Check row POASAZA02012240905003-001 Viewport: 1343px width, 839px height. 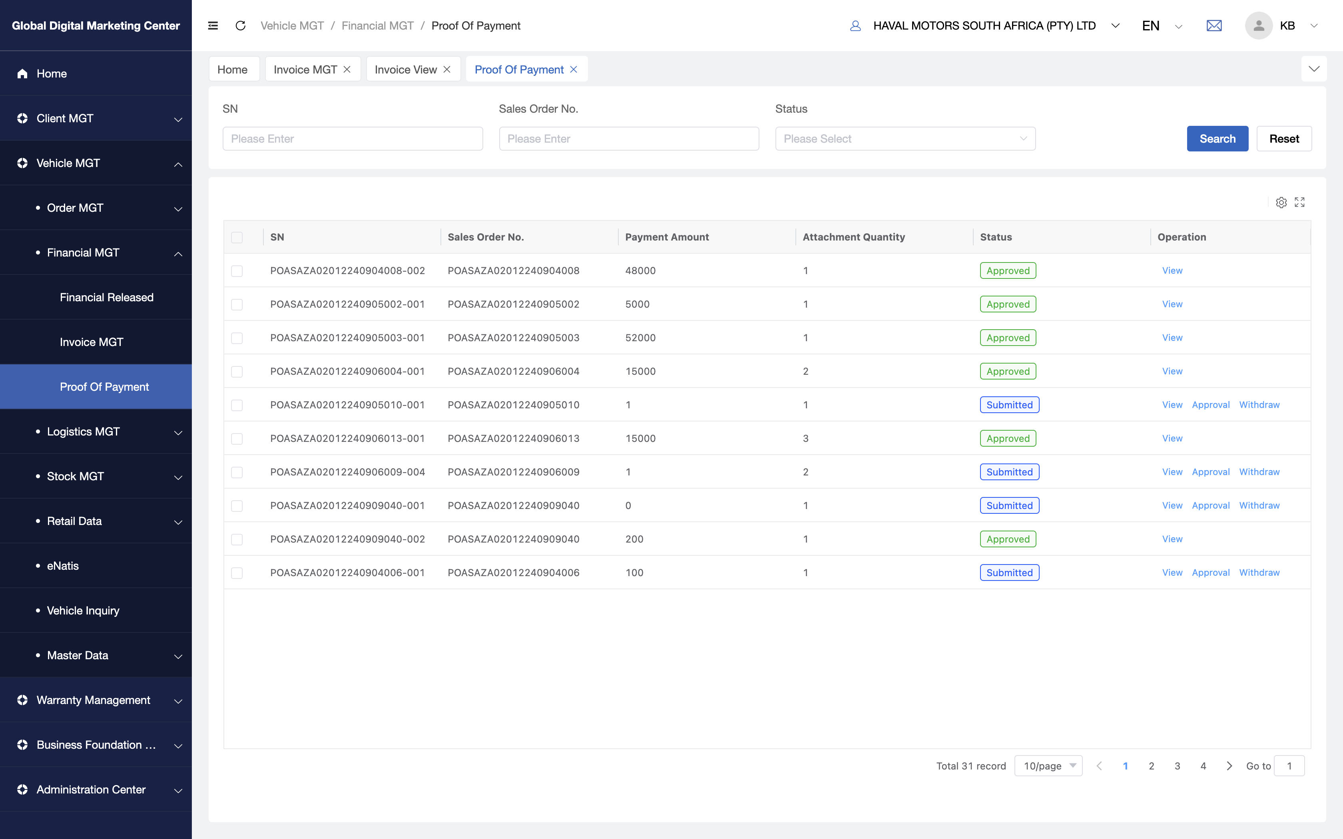coord(237,338)
